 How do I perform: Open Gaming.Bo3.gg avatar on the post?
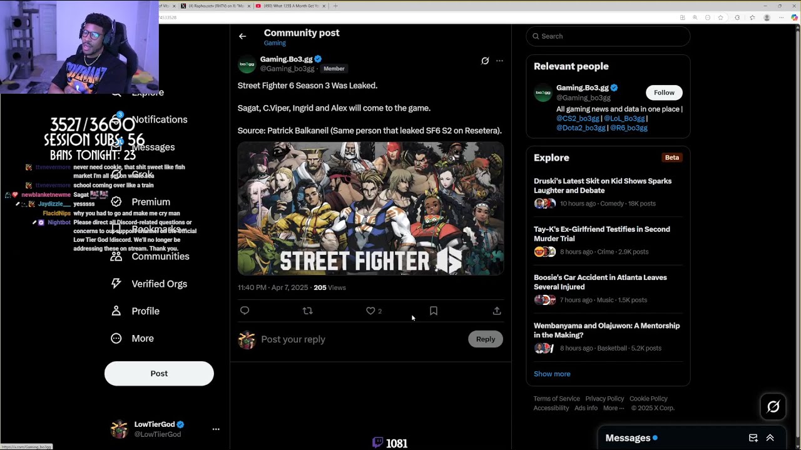(x=247, y=64)
